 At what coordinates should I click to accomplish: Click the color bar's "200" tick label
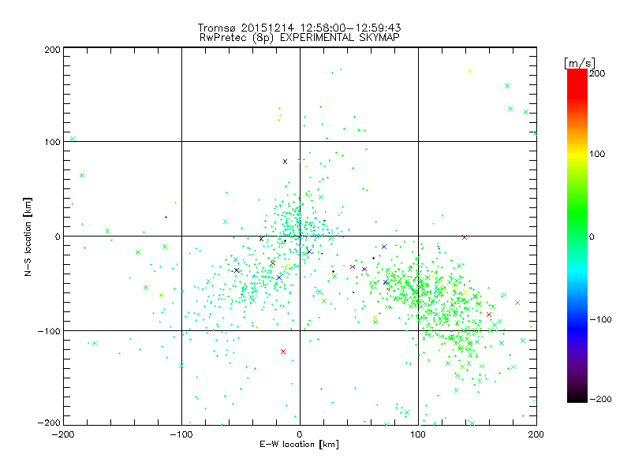tap(597, 73)
